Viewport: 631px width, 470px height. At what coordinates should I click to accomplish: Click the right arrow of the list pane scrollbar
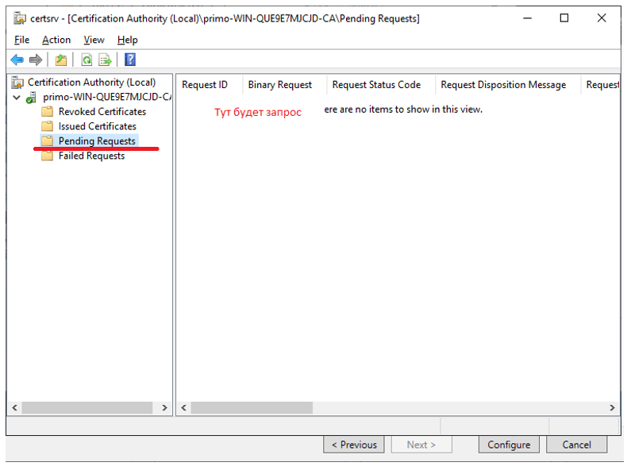tap(612, 408)
